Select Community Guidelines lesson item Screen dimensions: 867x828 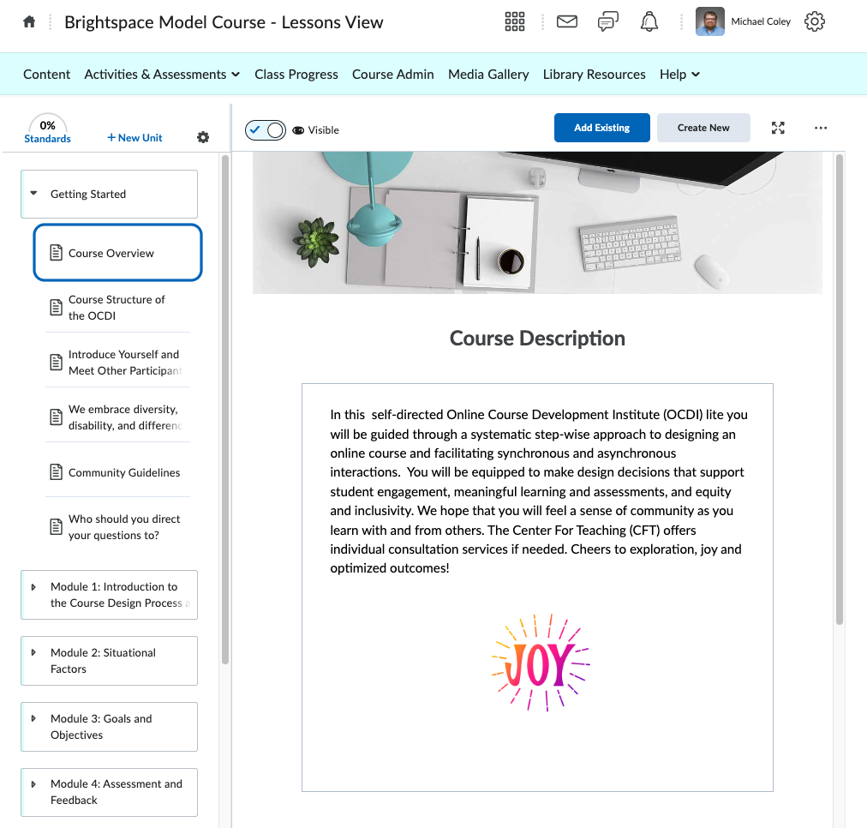pyautogui.click(x=123, y=472)
